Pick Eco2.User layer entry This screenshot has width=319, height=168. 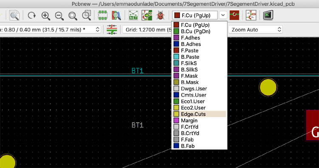pos(199,108)
